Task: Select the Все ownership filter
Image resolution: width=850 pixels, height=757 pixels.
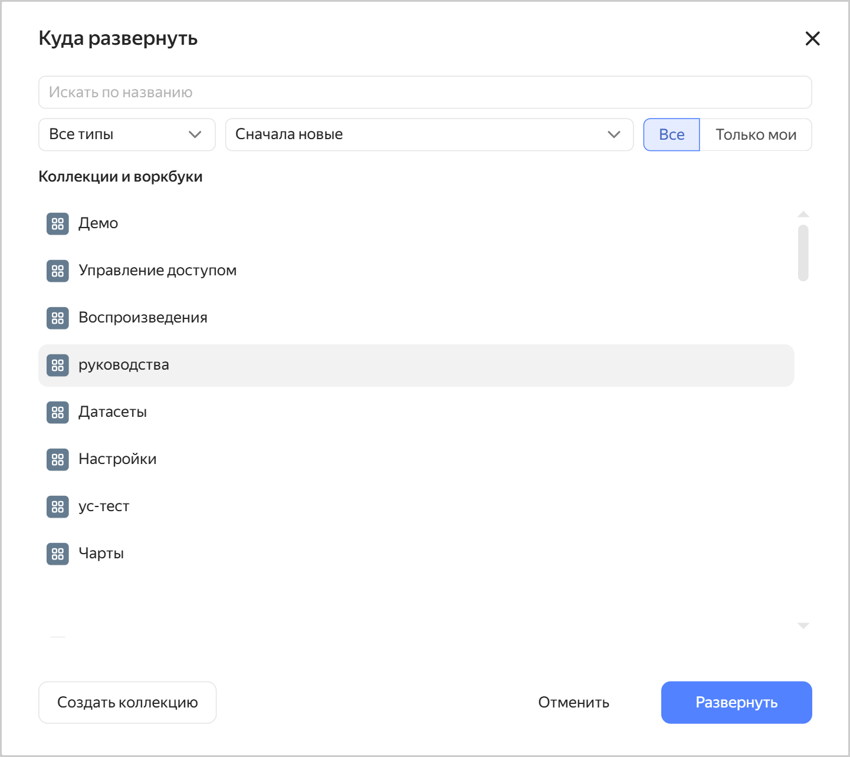Action: [671, 134]
